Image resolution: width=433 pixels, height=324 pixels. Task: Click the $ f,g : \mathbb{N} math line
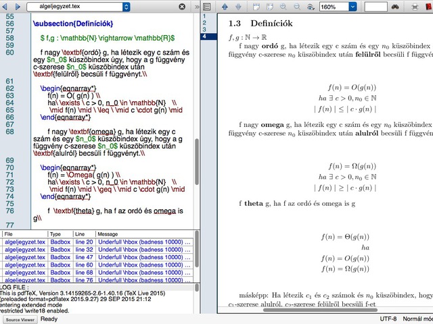108,38
